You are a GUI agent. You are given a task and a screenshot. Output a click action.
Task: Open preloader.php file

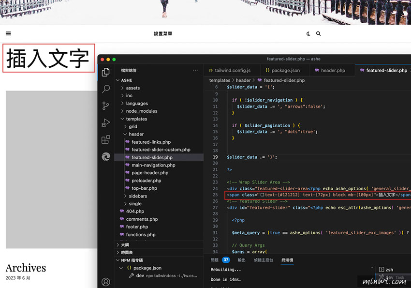(159, 181)
